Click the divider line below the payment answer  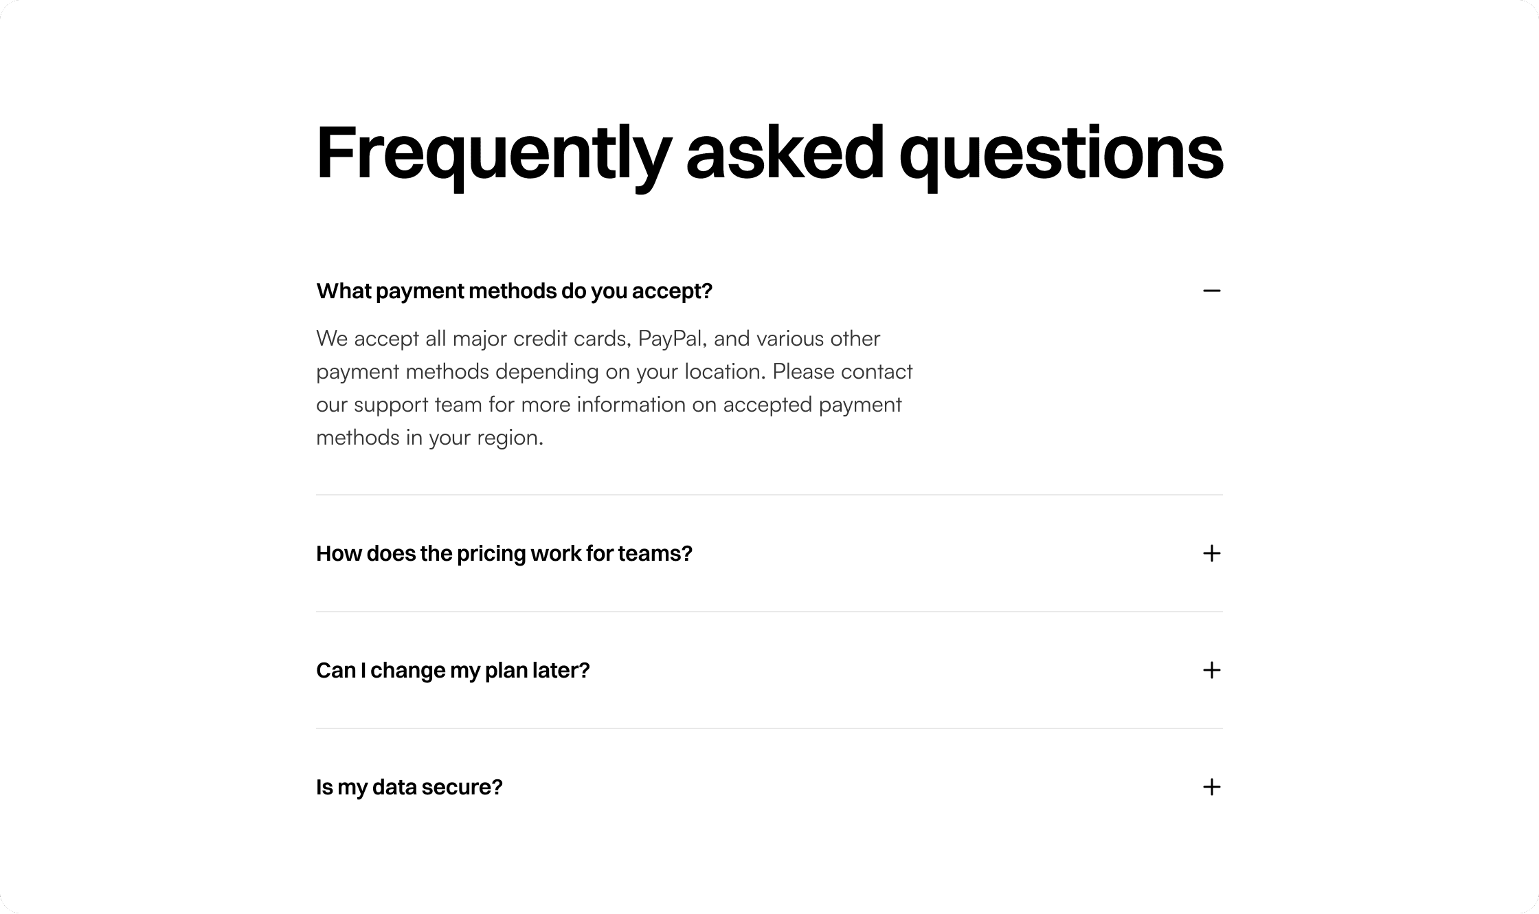click(769, 495)
